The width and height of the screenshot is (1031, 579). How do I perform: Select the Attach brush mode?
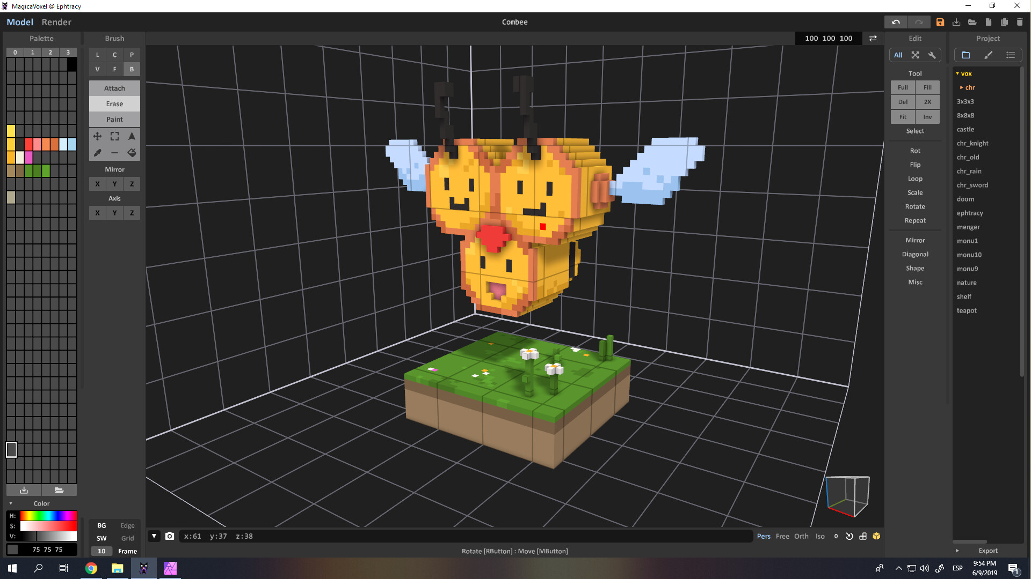coord(114,88)
